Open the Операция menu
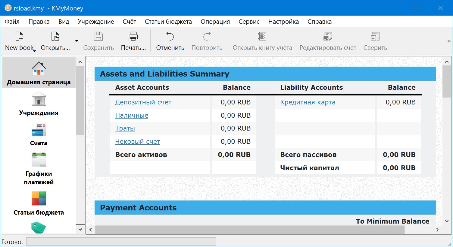Image resolution: width=453 pixels, height=247 pixels. [x=215, y=22]
